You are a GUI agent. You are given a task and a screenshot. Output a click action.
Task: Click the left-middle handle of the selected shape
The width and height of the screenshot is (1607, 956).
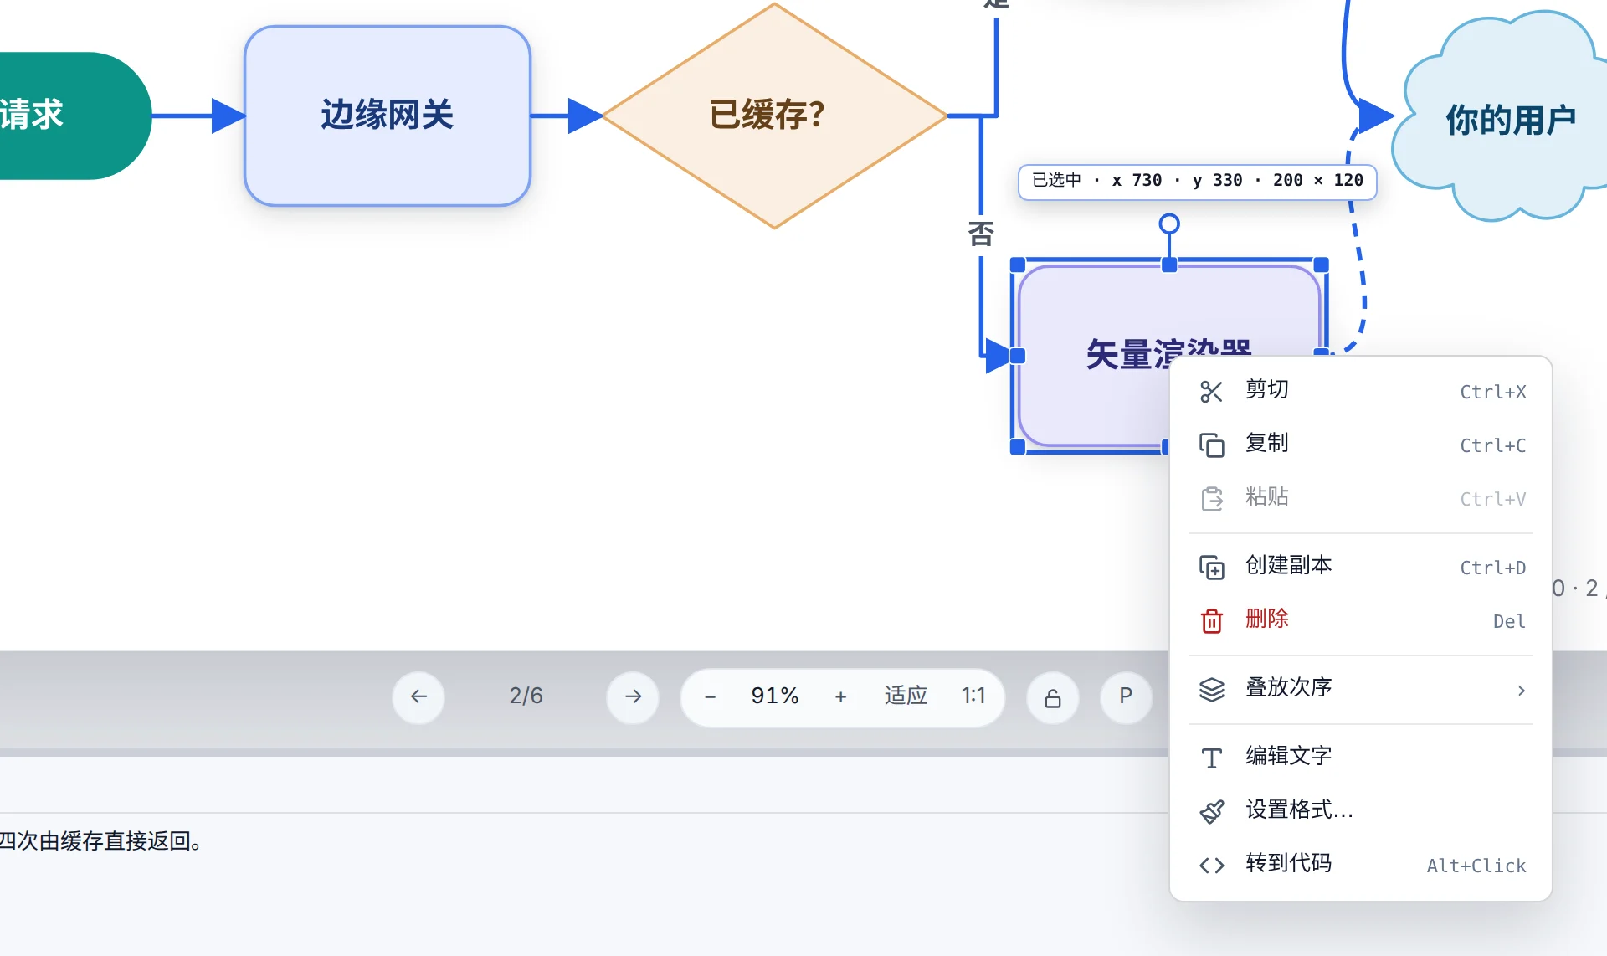[1018, 356]
